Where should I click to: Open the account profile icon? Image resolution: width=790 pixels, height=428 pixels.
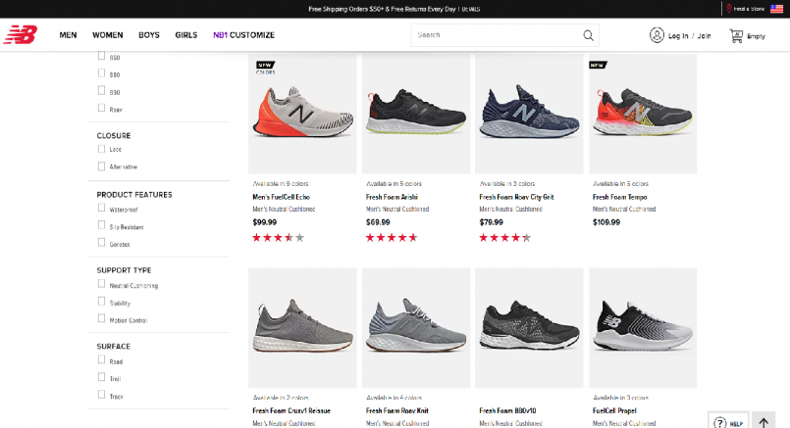[x=657, y=35]
